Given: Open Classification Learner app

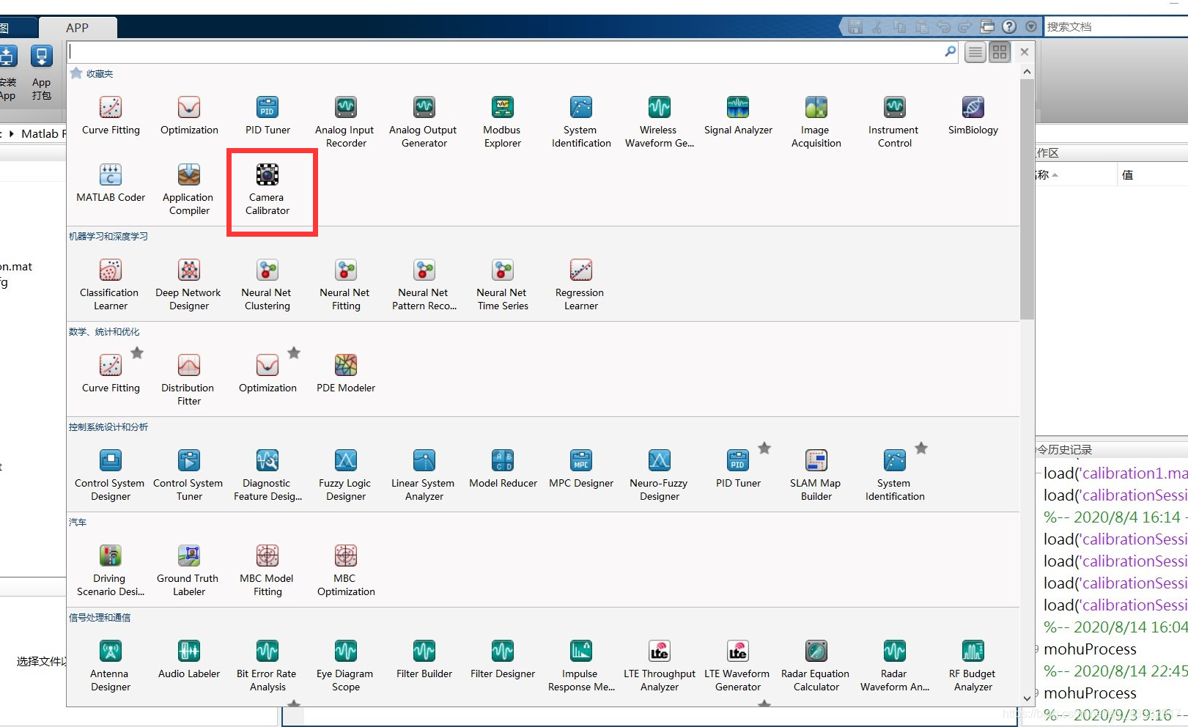Looking at the screenshot, I should (110, 284).
